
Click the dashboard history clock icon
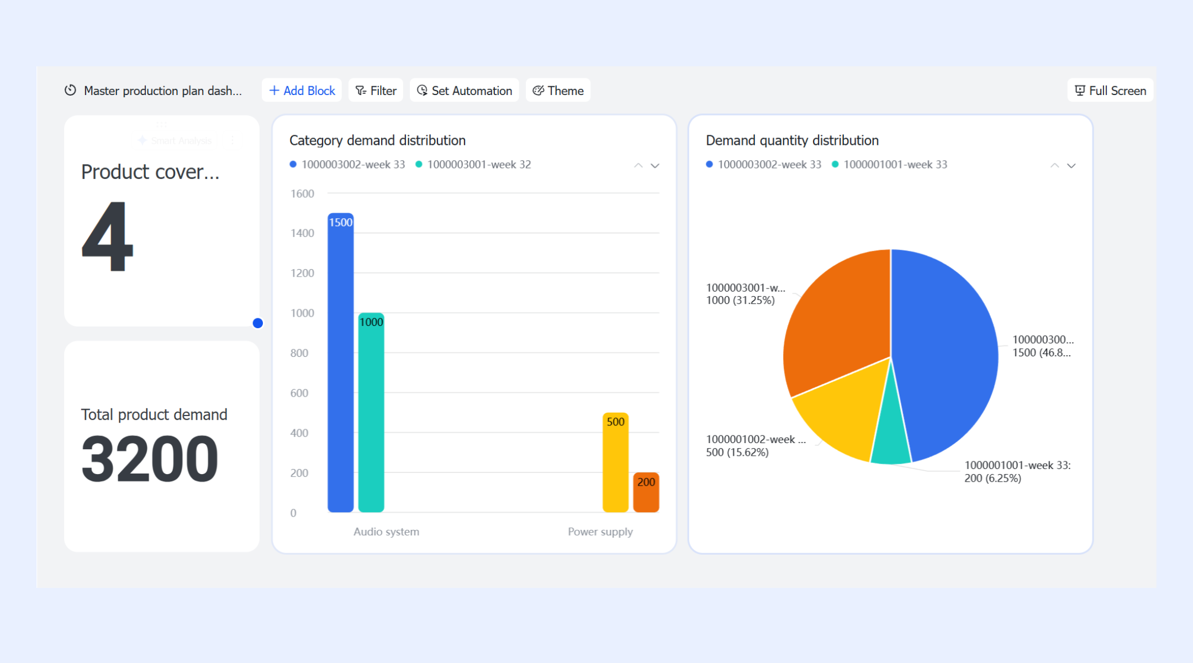tap(70, 90)
